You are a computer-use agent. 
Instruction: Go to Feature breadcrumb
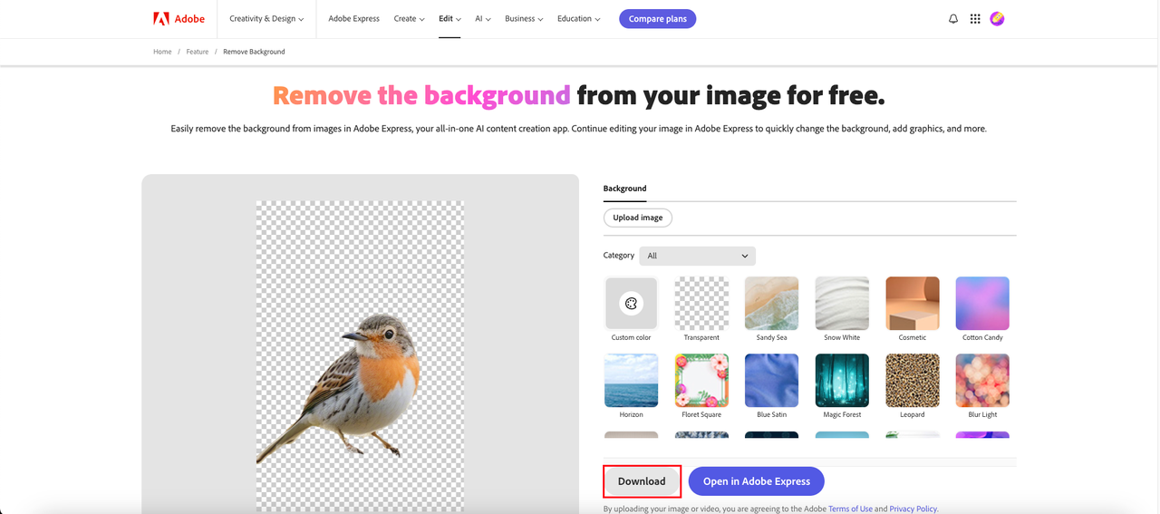tap(198, 52)
